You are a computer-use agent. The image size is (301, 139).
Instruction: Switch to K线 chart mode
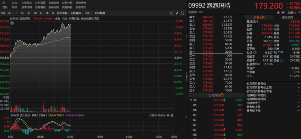tap(3, 13)
